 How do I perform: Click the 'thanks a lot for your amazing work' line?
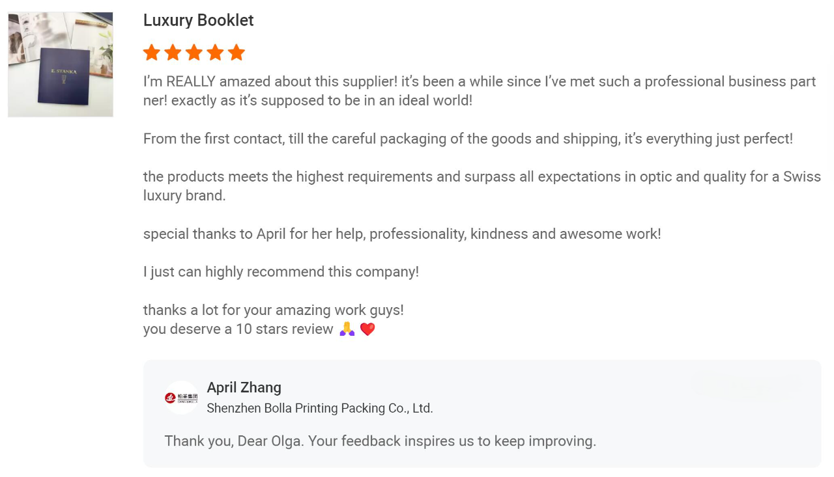coord(274,310)
